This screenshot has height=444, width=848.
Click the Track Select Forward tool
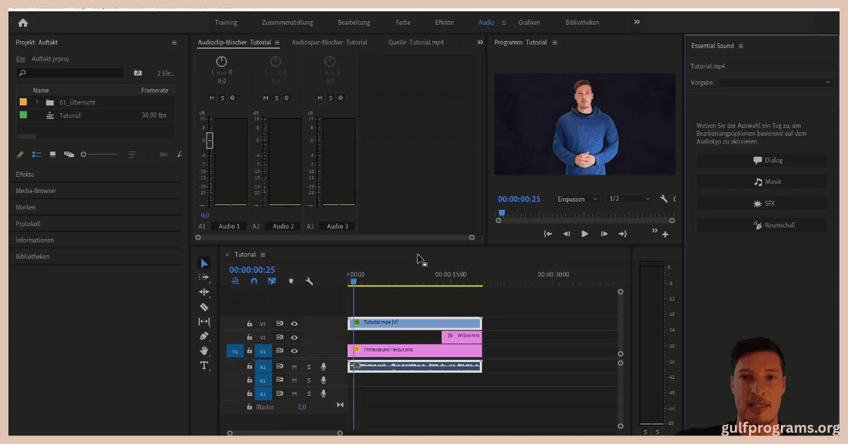click(x=204, y=278)
